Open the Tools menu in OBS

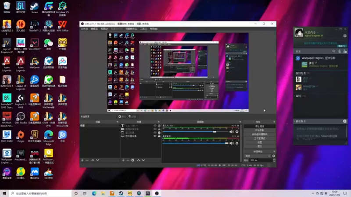point(143,29)
